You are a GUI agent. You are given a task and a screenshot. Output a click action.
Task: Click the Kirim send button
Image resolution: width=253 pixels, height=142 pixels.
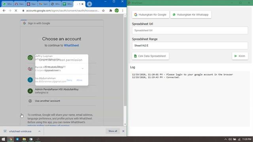pyautogui.click(x=240, y=56)
